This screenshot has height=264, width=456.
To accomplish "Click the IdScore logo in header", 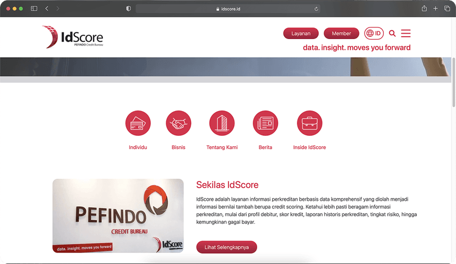I will pos(73,37).
